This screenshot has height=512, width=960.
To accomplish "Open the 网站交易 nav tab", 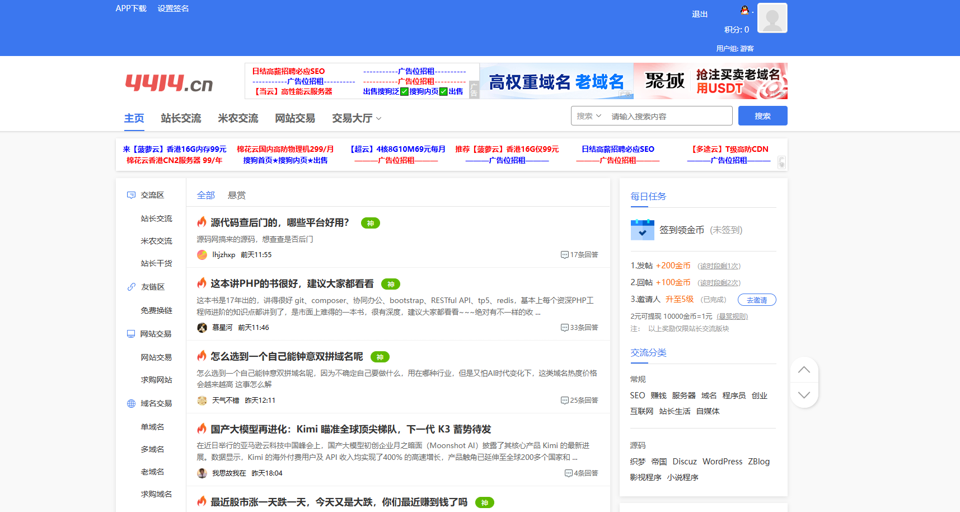I will [295, 118].
